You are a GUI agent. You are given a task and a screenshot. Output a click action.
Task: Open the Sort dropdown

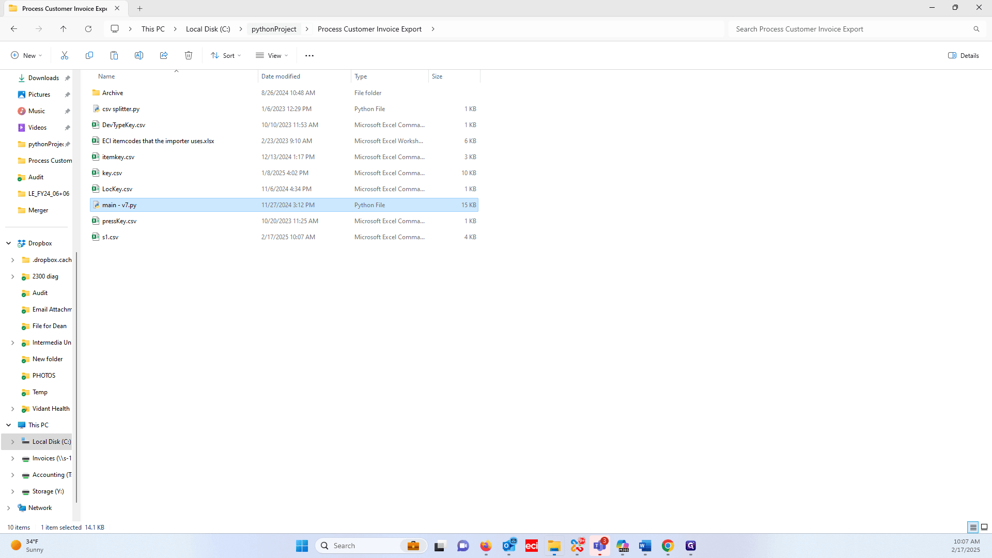226,55
